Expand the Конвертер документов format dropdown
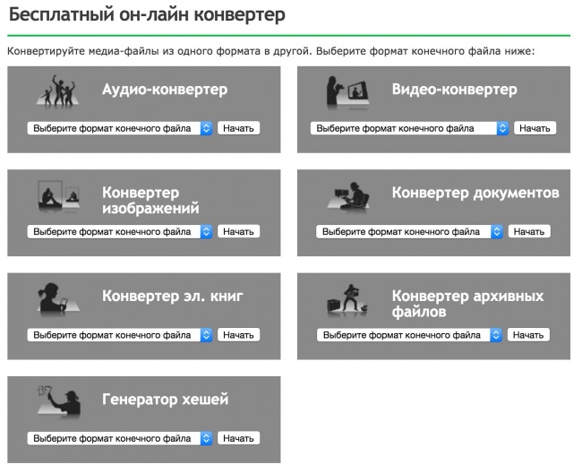Image resolution: width=582 pixels, height=473 pixels. [409, 231]
